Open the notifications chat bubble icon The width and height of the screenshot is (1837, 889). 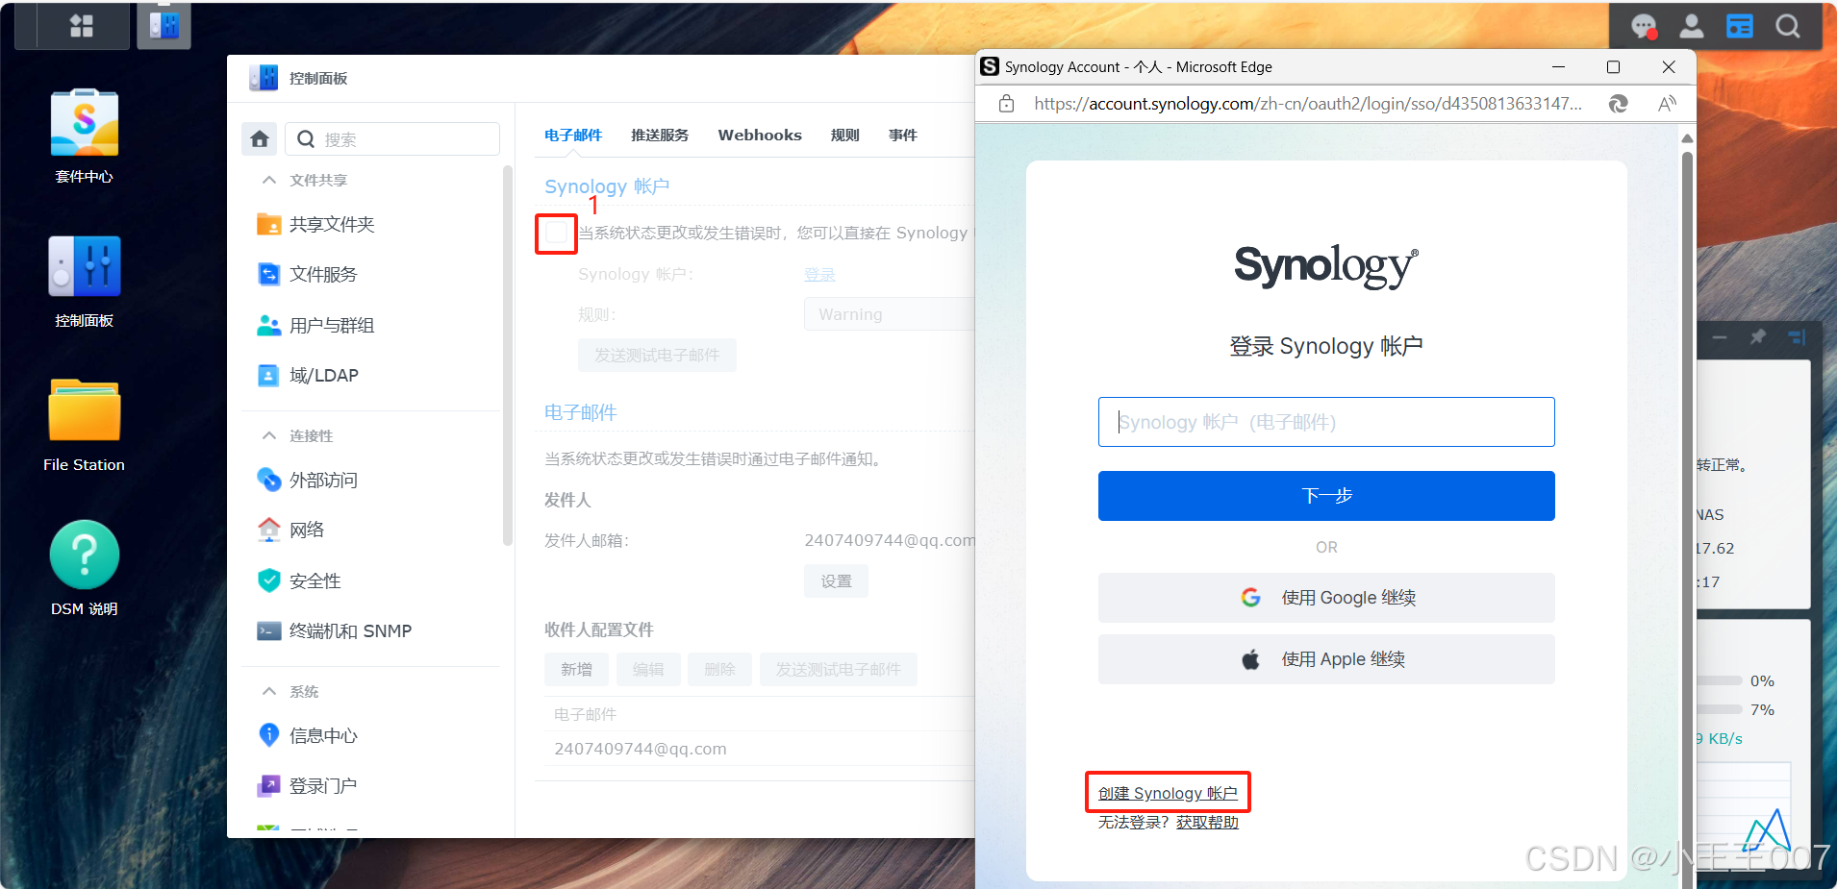[1645, 26]
